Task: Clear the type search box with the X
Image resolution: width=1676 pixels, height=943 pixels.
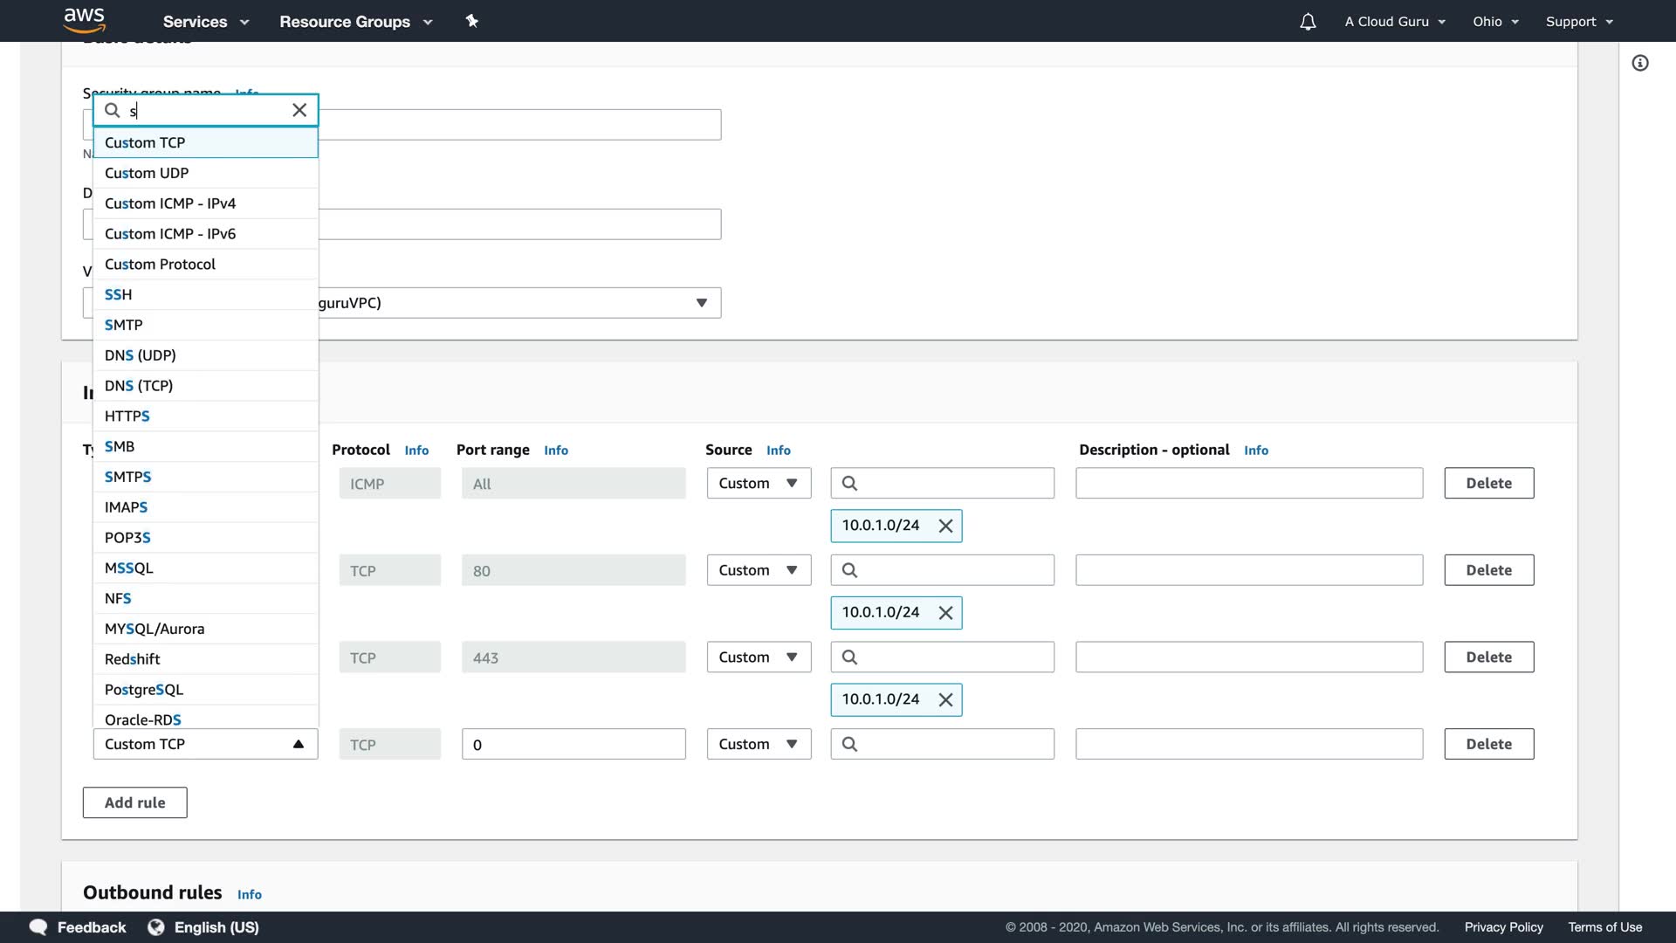Action: (x=299, y=110)
